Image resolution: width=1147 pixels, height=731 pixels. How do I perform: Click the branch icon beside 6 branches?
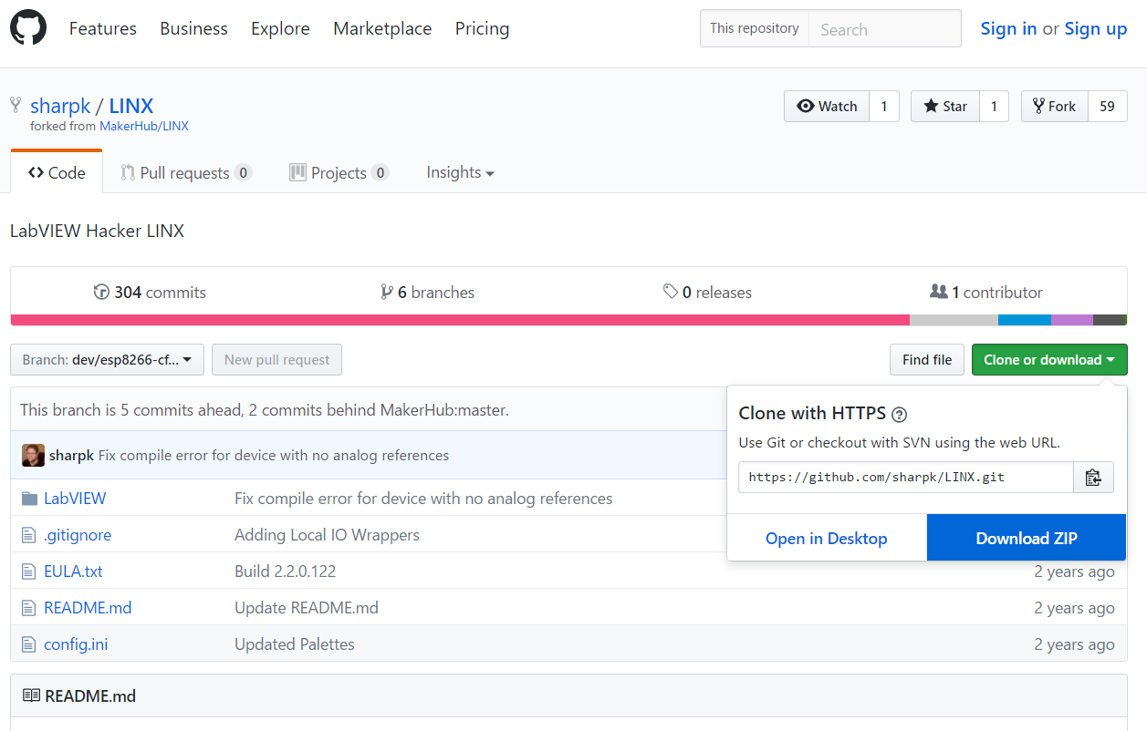[x=387, y=292]
